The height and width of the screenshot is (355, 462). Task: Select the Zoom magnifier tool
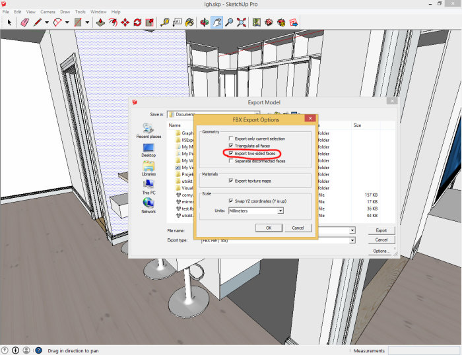tap(229, 22)
